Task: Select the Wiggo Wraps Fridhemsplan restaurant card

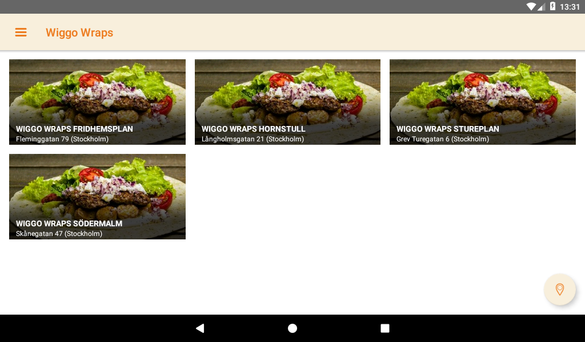Action: 97,102
